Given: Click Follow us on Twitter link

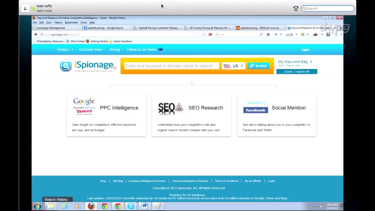Looking at the screenshot, I should coord(142,50).
